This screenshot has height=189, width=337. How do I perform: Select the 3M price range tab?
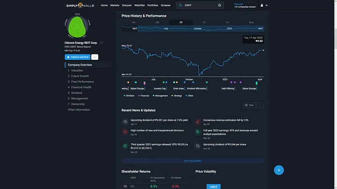pyautogui.click(x=157, y=22)
